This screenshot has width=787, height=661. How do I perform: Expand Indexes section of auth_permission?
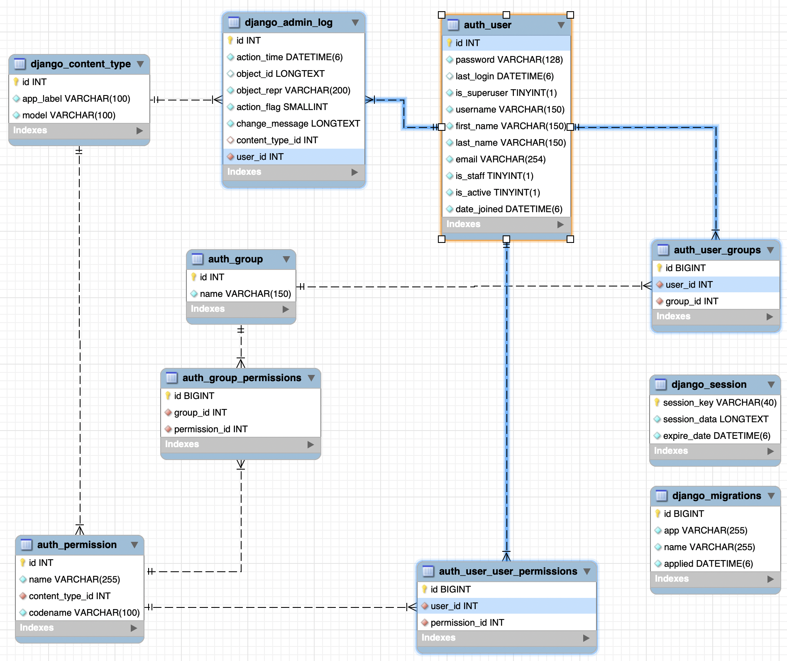coord(134,628)
